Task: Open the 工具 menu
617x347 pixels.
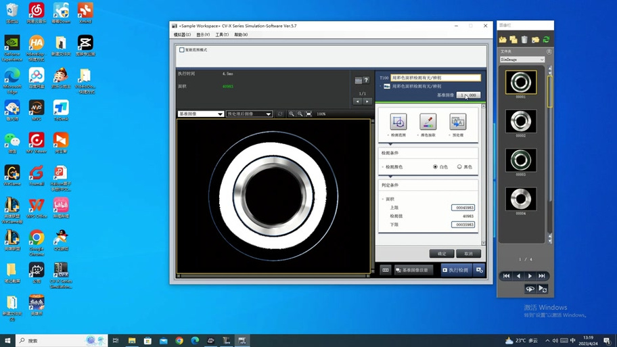Action: coord(222,34)
